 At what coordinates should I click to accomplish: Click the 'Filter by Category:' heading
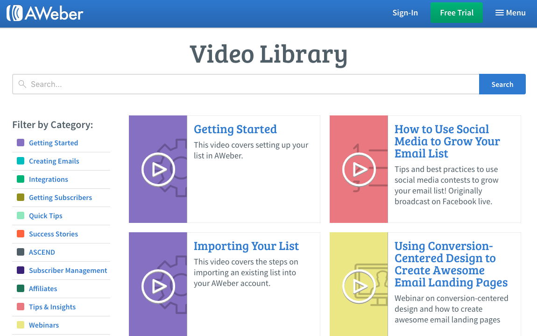tap(53, 125)
